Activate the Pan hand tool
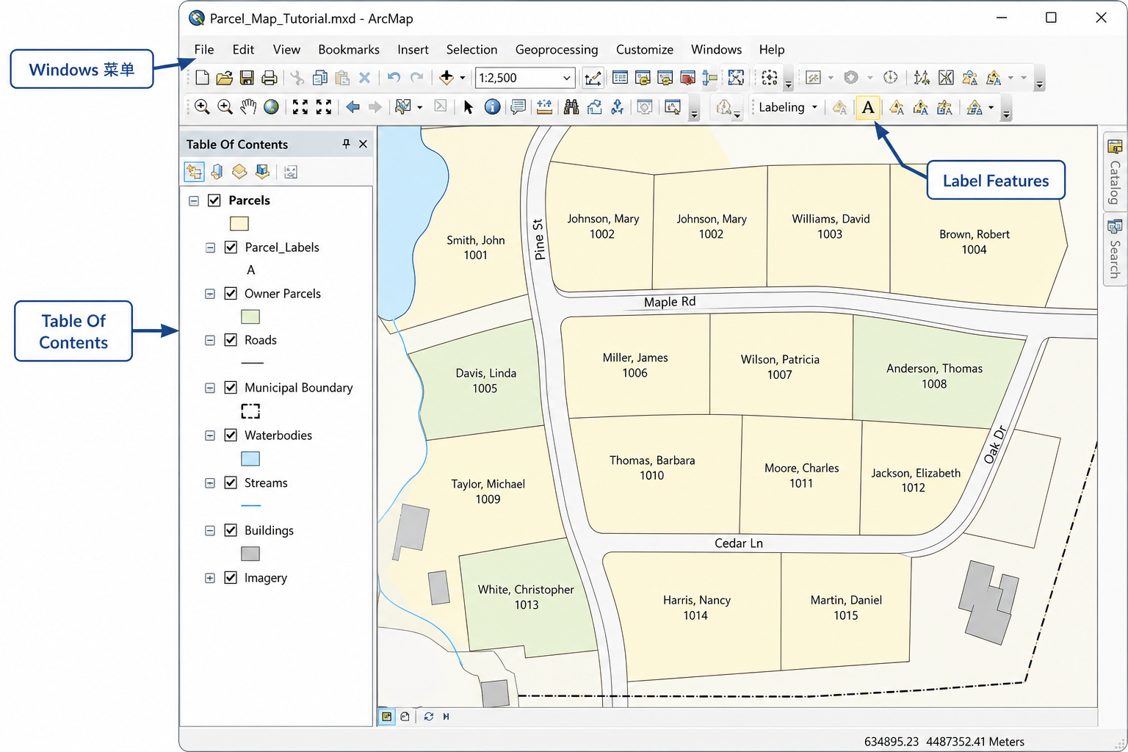Image resolution: width=1128 pixels, height=752 pixels. click(248, 107)
